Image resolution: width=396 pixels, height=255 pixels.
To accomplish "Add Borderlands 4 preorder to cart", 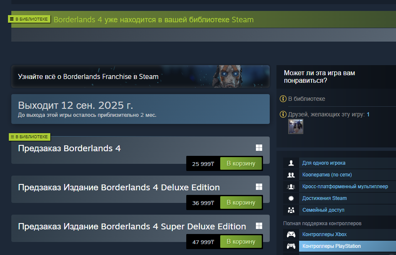I will pyautogui.click(x=241, y=163).
